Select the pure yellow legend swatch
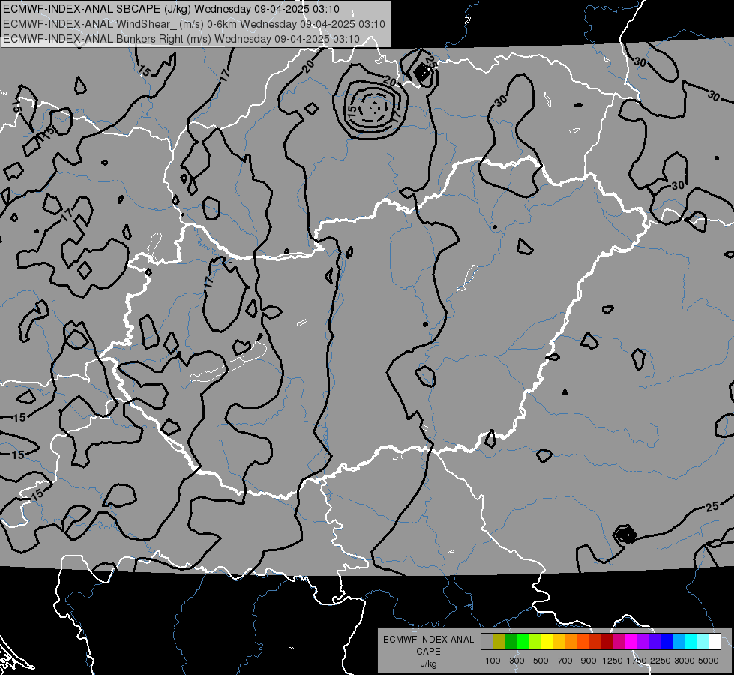The height and width of the screenshot is (675, 734). (x=547, y=642)
